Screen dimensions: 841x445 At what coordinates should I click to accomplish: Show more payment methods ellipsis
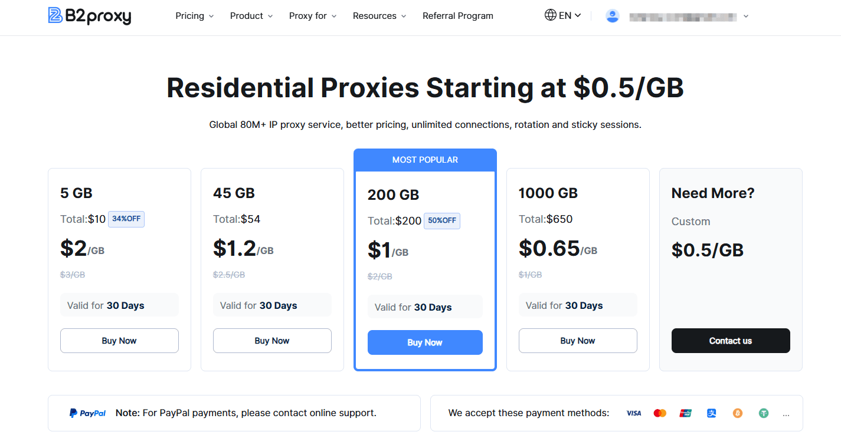pyautogui.click(x=786, y=414)
